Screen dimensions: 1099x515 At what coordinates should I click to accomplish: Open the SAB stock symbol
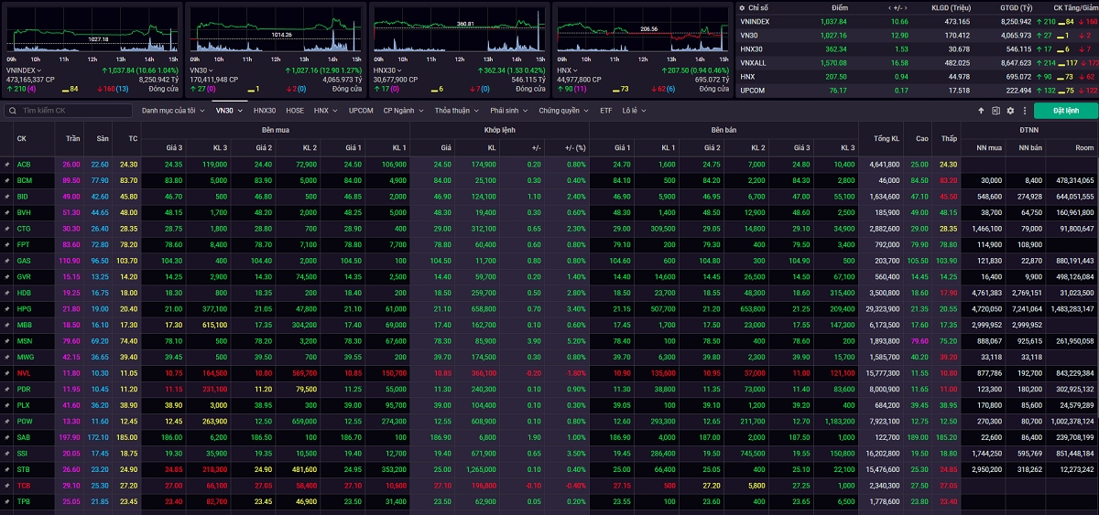coord(24,437)
